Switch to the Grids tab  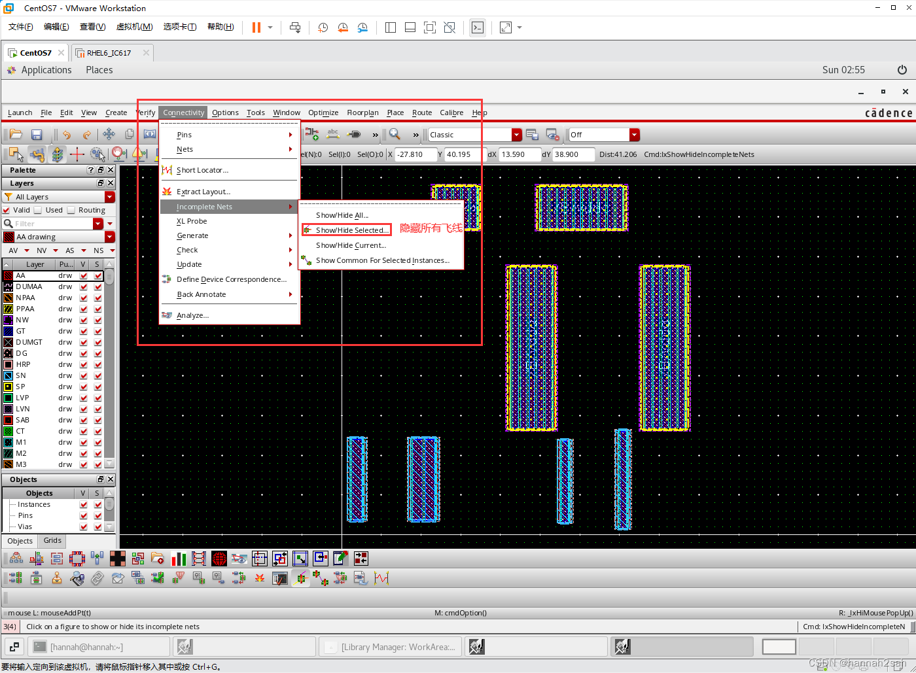pyautogui.click(x=52, y=540)
